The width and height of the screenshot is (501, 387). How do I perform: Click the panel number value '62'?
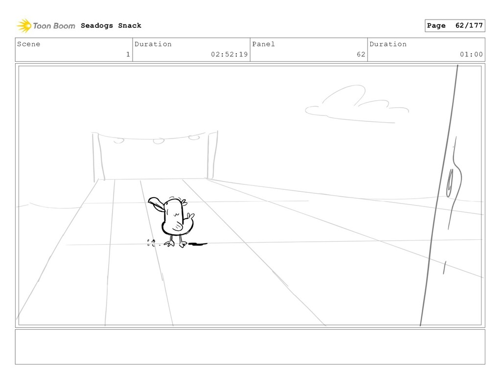(361, 54)
